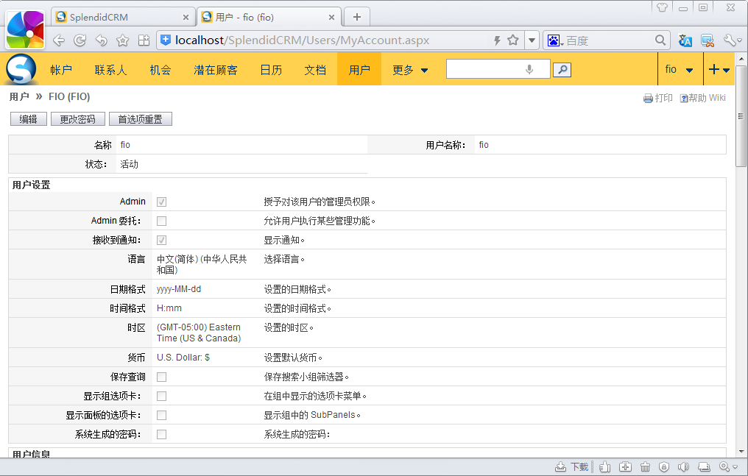Open browser tools wrench menu
This screenshot has width=748, height=476.
(733, 40)
